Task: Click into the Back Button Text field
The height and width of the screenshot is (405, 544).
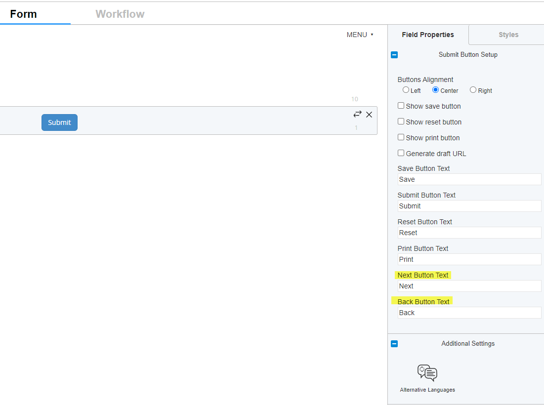Action: point(469,313)
